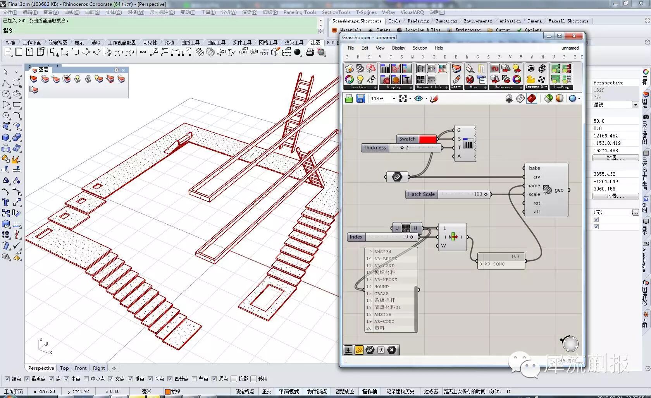This screenshot has width=651, height=398.
Task: Click the large T text object tool
Action: [5, 202]
